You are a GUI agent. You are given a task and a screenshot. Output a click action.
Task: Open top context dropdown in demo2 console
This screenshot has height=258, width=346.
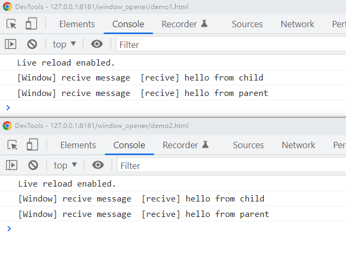(x=66, y=165)
